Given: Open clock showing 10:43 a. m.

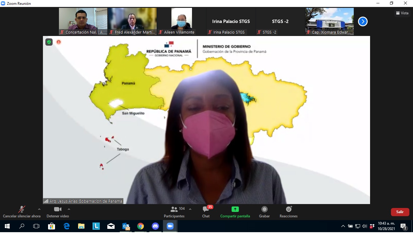Looking at the screenshot, I should [386, 226].
